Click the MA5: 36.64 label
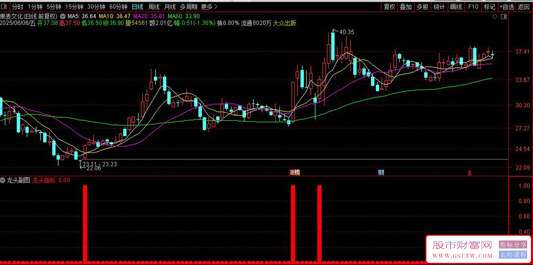This screenshot has width=533, height=265. point(82,16)
